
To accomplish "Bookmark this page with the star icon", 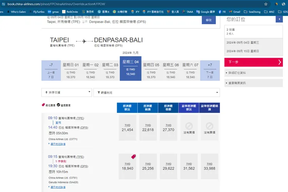I will [x=265, y=4].
